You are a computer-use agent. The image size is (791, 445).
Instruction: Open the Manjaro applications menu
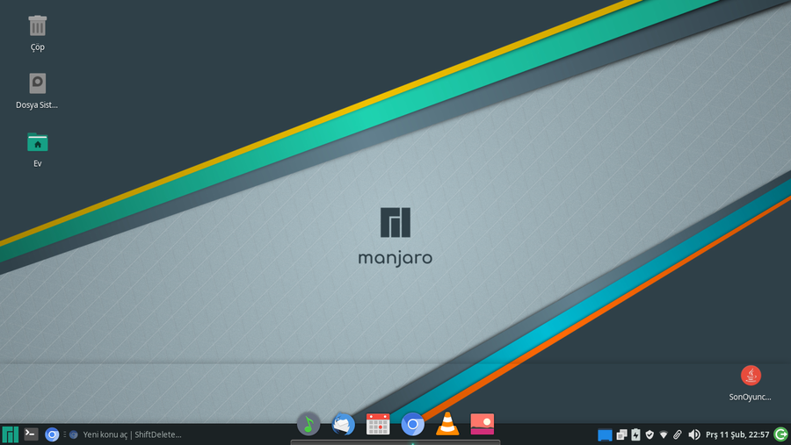click(x=11, y=434)
